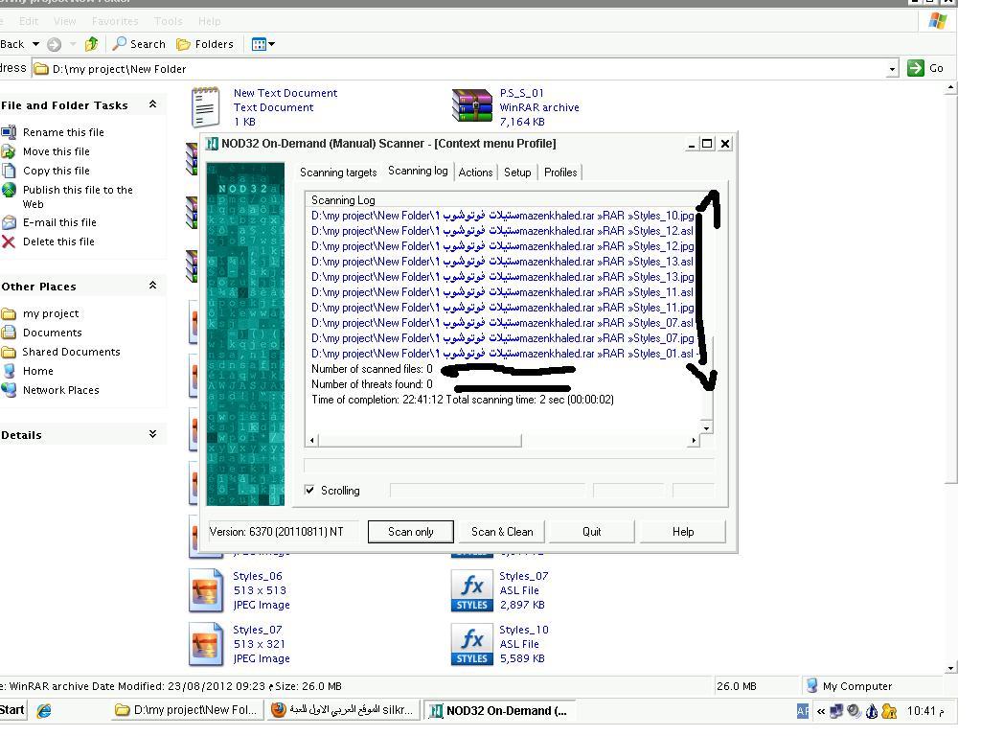The image size is (981, 736).
Task: Collapse the Other Places panel
Action: point(152,286)
